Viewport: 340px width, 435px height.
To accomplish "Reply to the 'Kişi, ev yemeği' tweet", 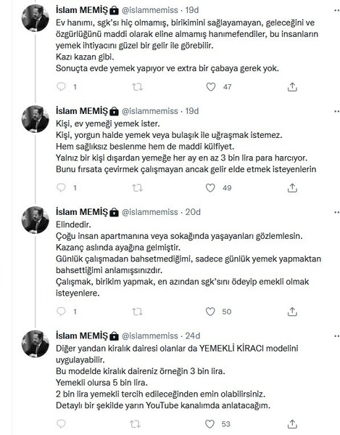I will point(61,188).
